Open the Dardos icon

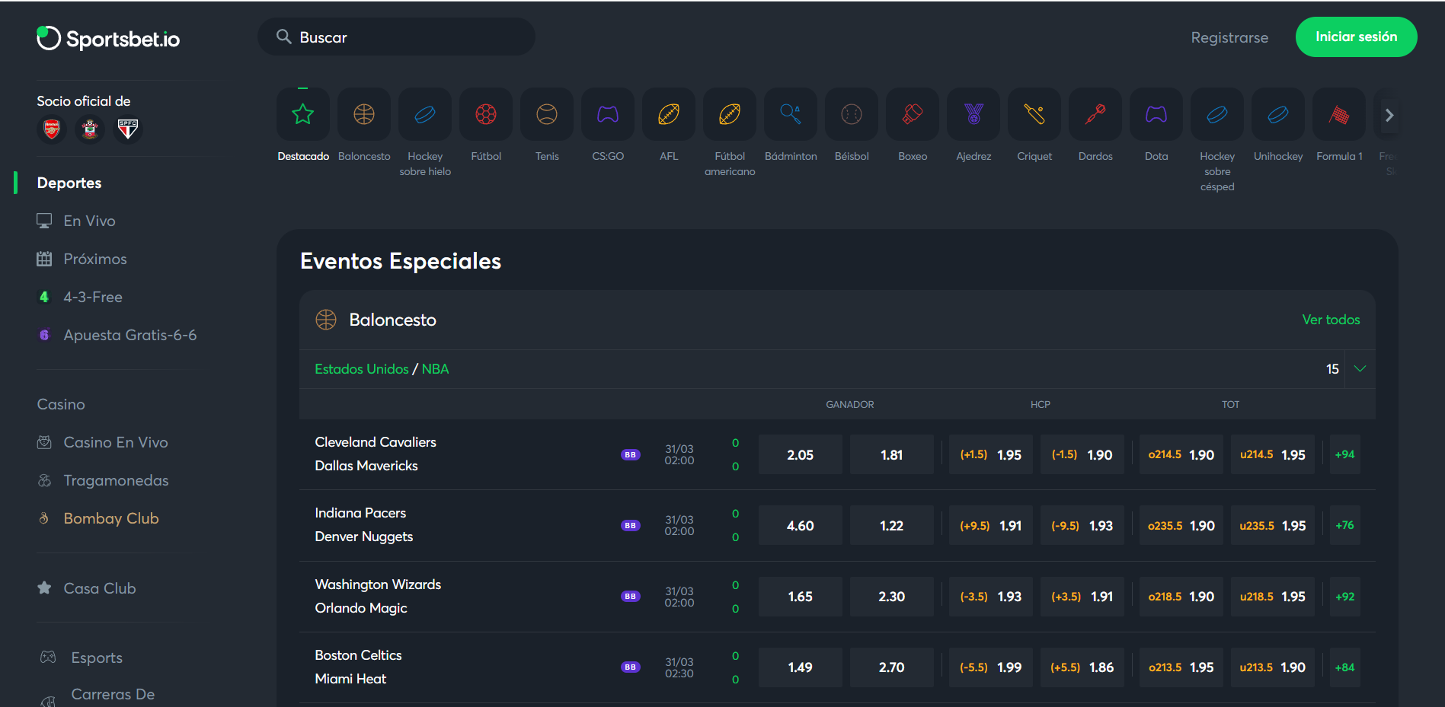1095,114
